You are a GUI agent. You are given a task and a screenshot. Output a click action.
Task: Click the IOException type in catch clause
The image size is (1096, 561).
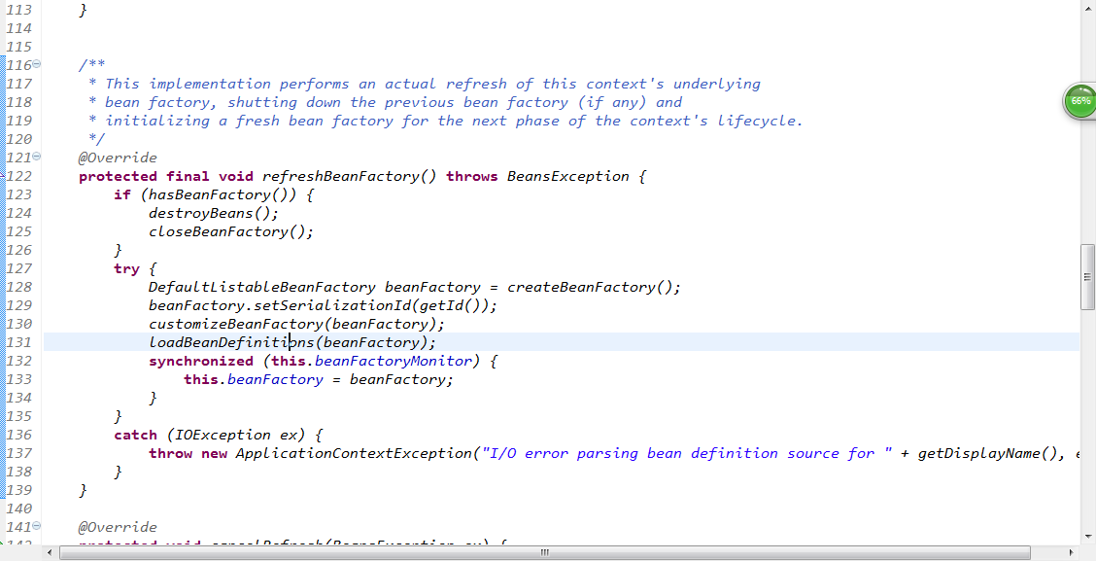[223, 435]
